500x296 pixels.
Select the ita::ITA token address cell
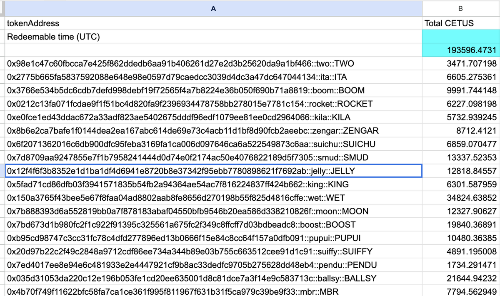pyautogui.click(x=213, y=77)
